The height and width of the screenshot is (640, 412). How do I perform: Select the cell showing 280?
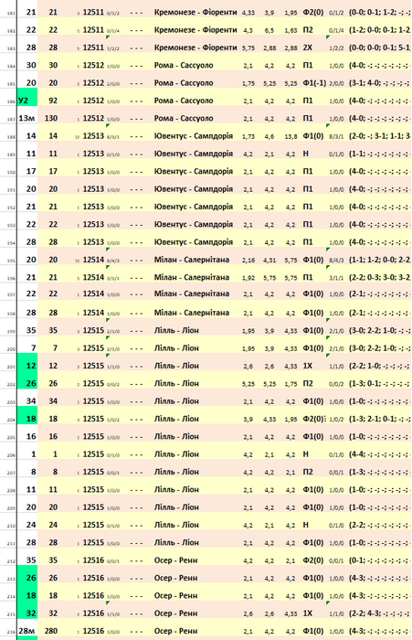[51, 631]
